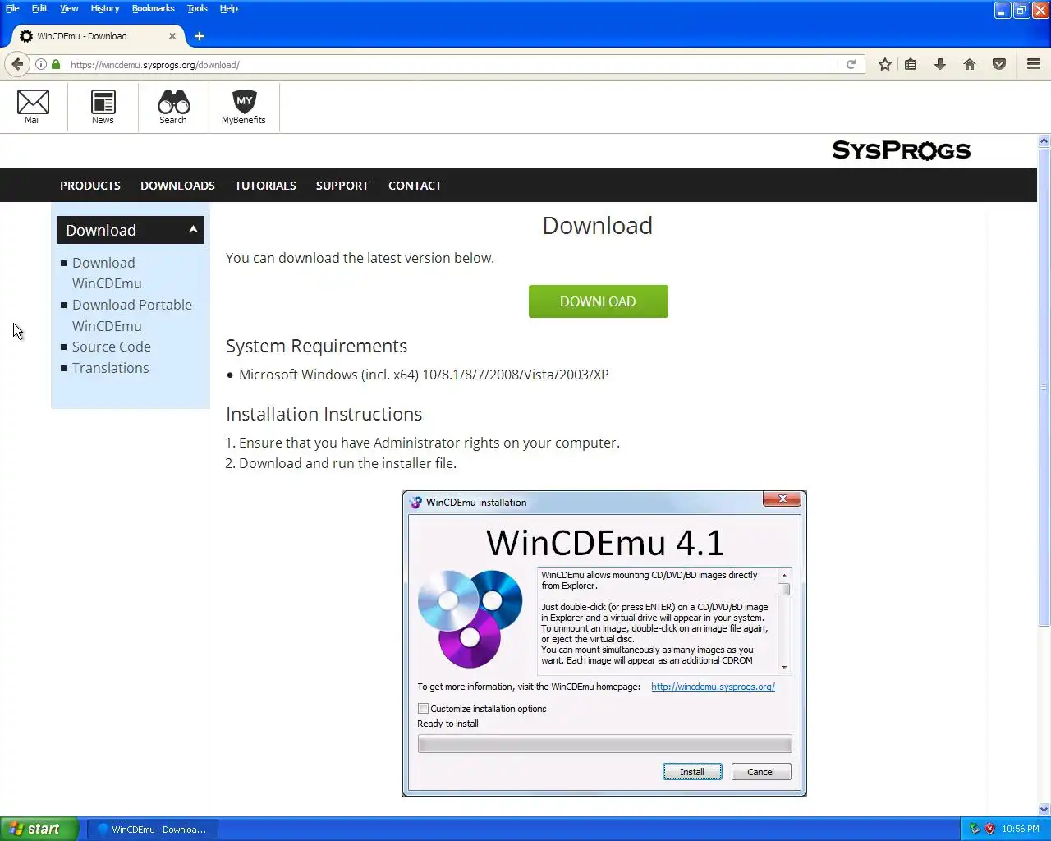Screen dimensions: 1051x841
Task: Open the File menu
Action: click(x=12, y=8)
